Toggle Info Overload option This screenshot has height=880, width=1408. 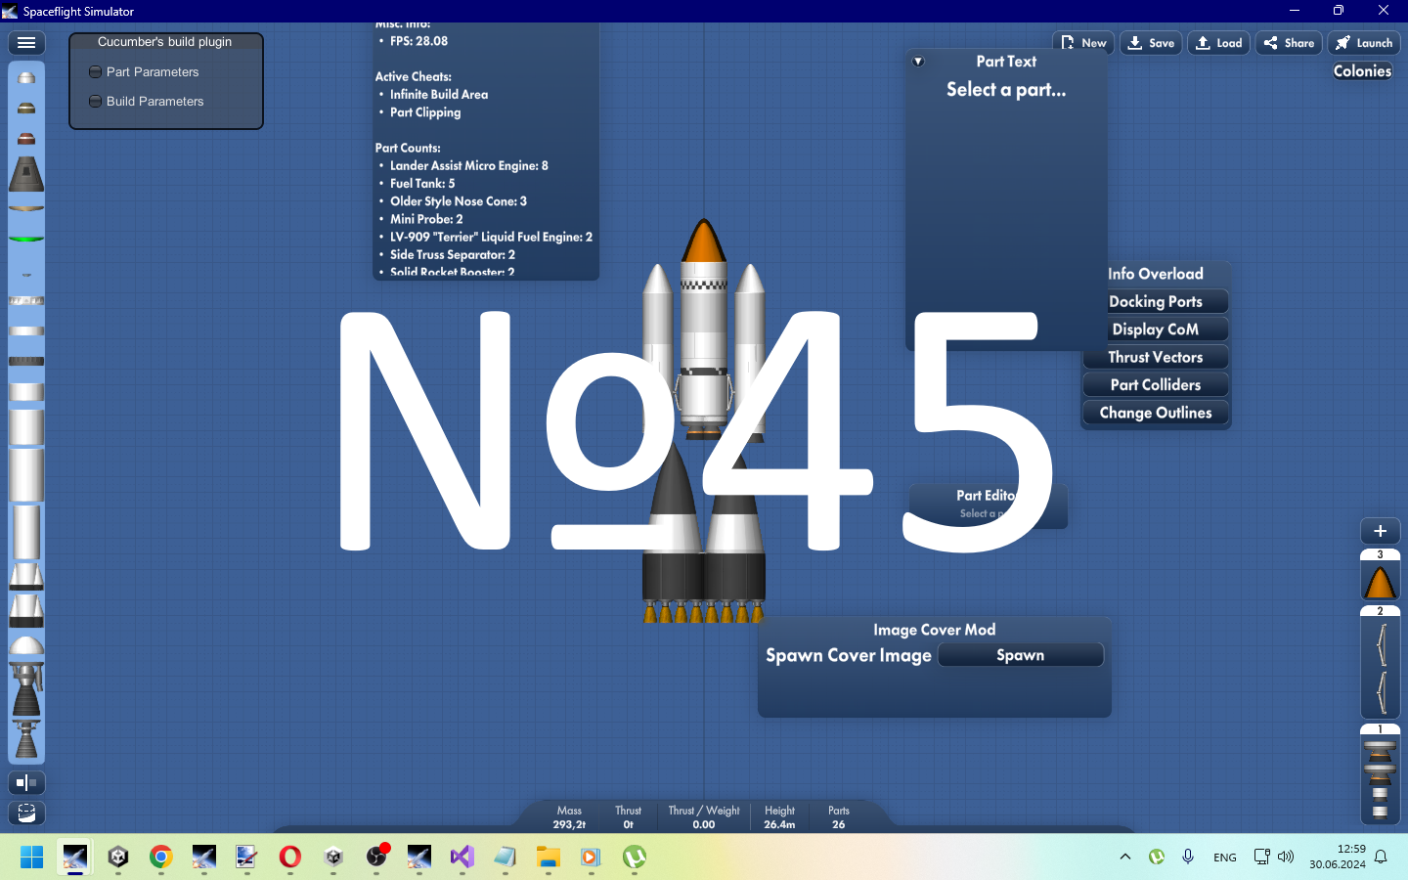(1156, 274)
